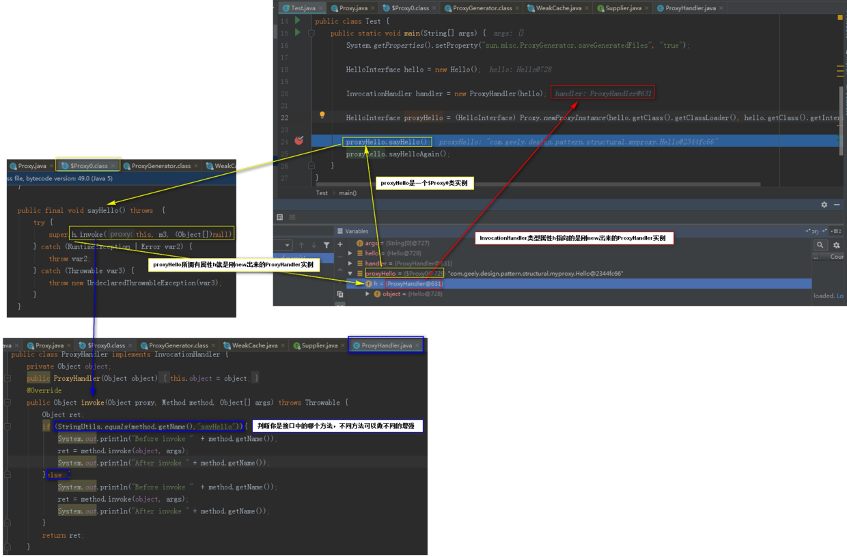Close Supplier.java tab in the top window
This screenshot has height=557, width=847.
pyautogui.click(x=647, y=8)
